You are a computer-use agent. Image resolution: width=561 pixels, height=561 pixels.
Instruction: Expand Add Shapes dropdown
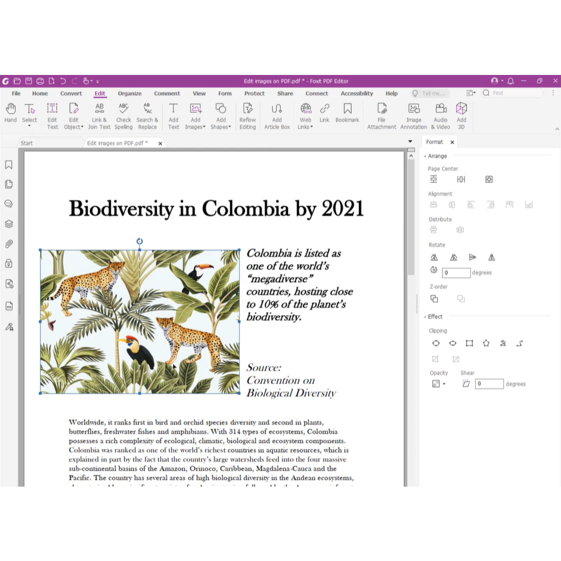(230, 127)
